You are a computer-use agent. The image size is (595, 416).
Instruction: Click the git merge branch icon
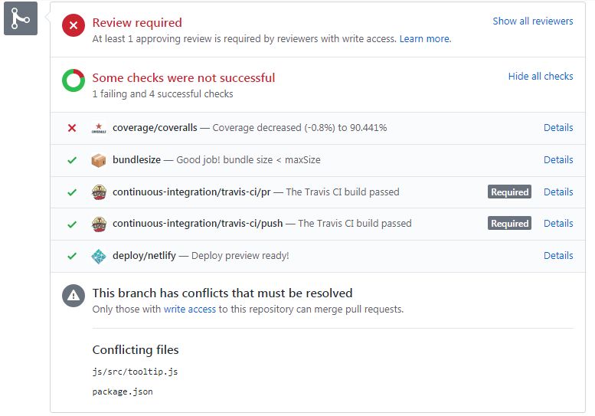click(21, 18)
